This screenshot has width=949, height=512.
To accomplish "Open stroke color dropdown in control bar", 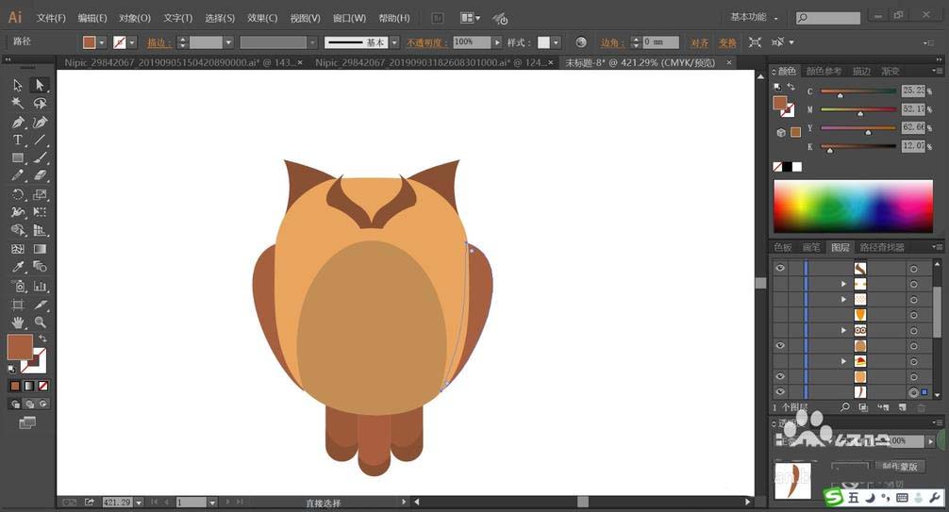I will 133,42.
